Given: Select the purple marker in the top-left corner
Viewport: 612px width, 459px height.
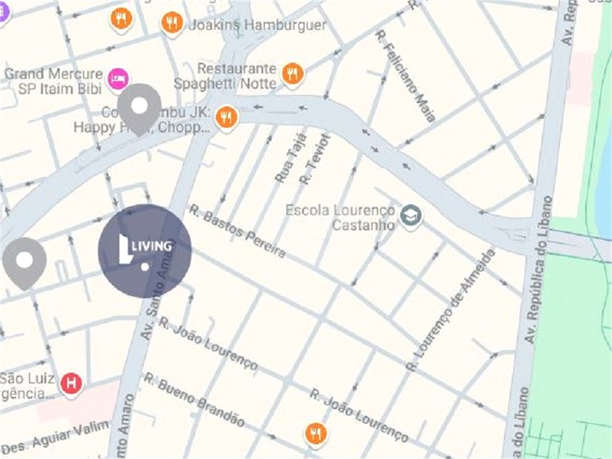Looking at the screenshot, I should 3,11.
